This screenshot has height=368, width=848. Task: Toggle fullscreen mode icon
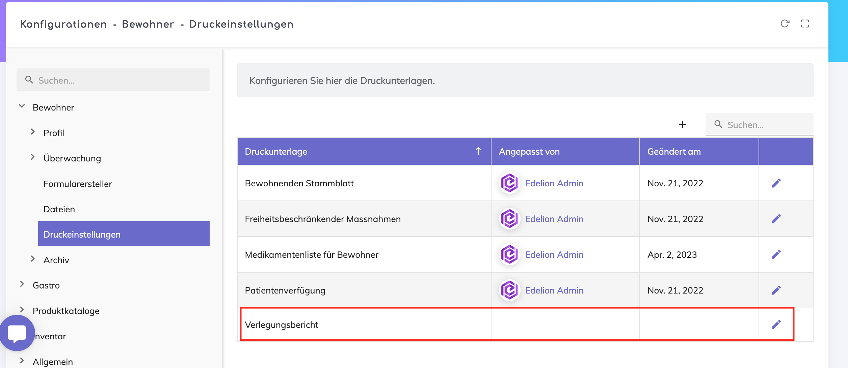(x=805, y=24)
